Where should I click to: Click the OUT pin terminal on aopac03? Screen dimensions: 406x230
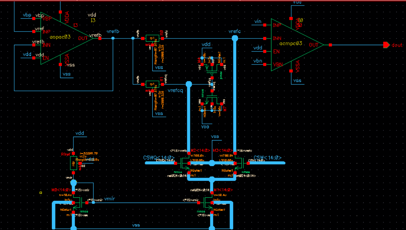click(100, 38)
